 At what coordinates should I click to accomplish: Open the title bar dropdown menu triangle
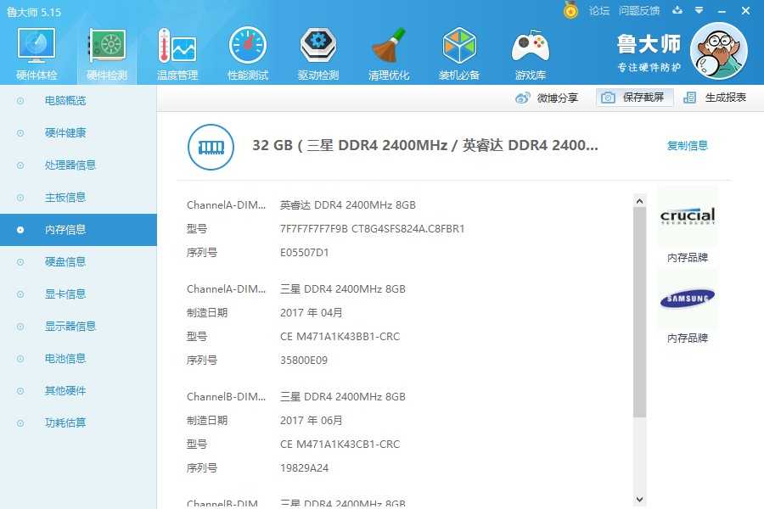[699, 10]
